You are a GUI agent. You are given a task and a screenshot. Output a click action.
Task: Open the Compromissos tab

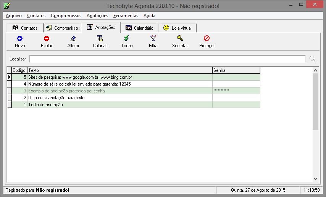point(63,28)
